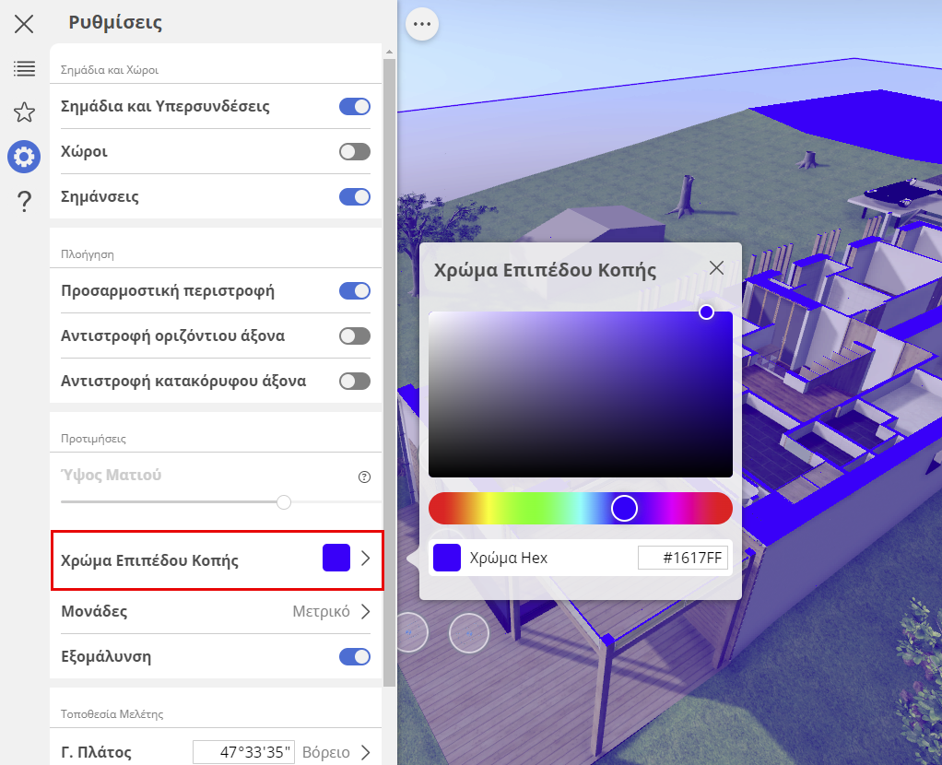Click the section plane color swatch in settings
The image size is (942, 765).
click(336, 558)
